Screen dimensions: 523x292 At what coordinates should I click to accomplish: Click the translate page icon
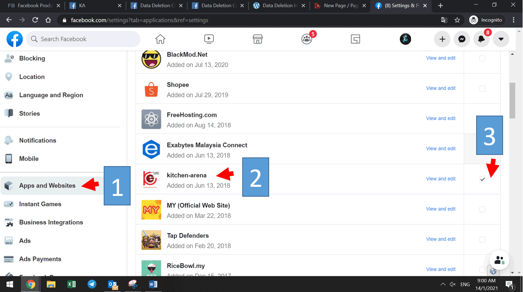click(x=444, y=20)
